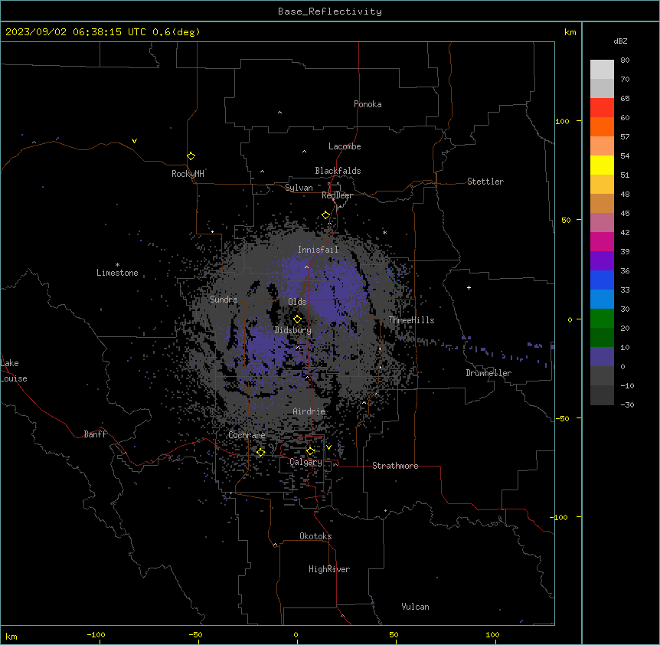
Task: Click the Lacombe city label
Action: pos(345,146)
